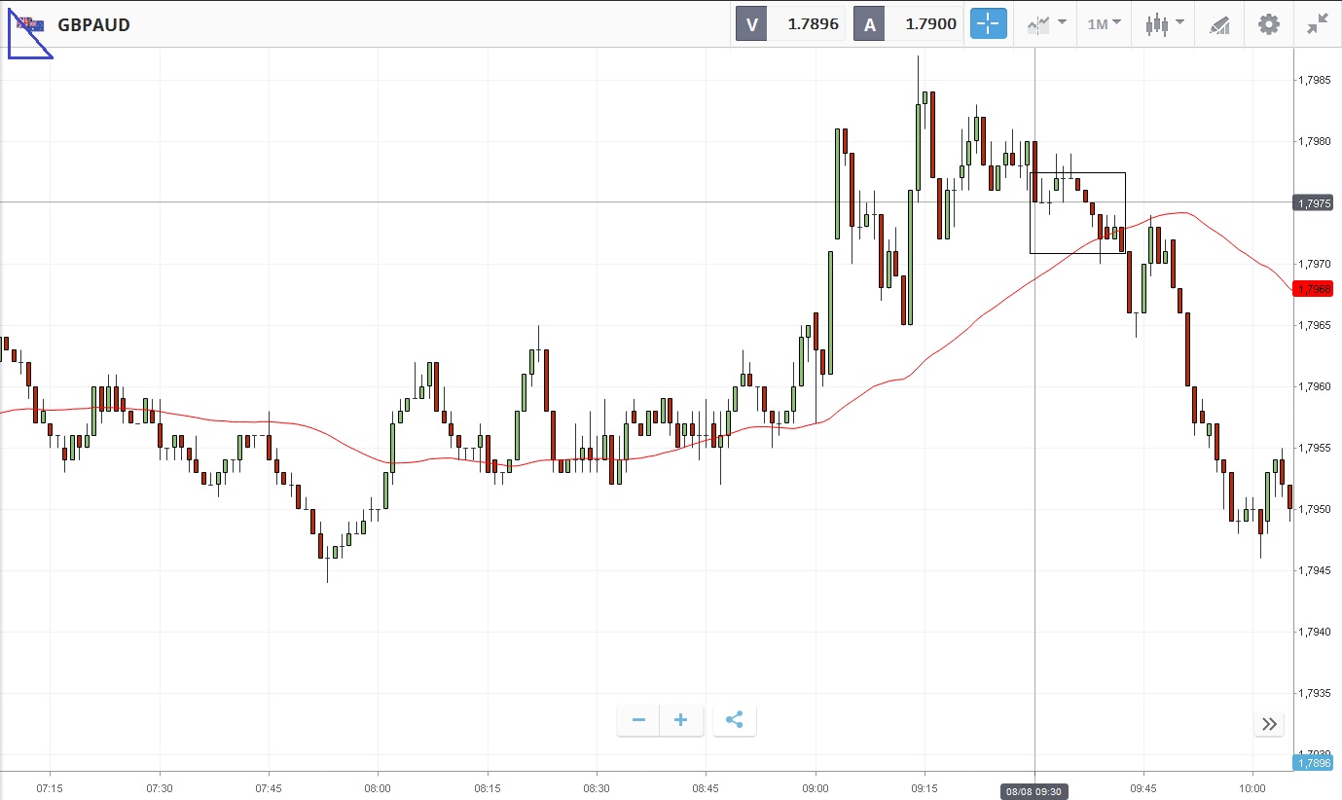Share the chart
Viewport: 1342px width, 800px height.
click(735, 720)
